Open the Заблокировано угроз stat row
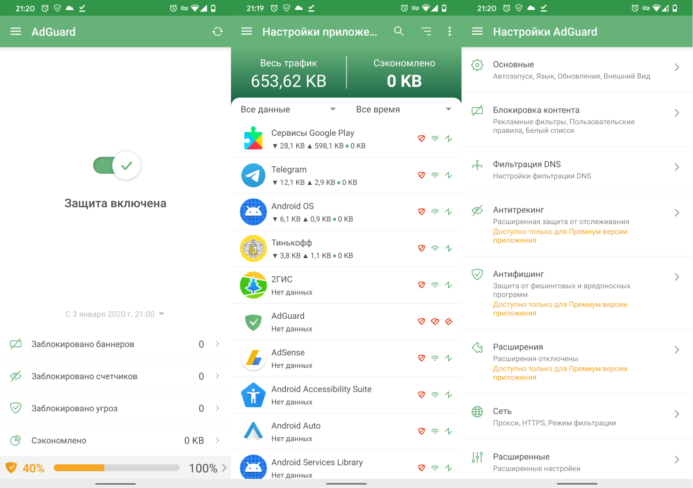 115,408
